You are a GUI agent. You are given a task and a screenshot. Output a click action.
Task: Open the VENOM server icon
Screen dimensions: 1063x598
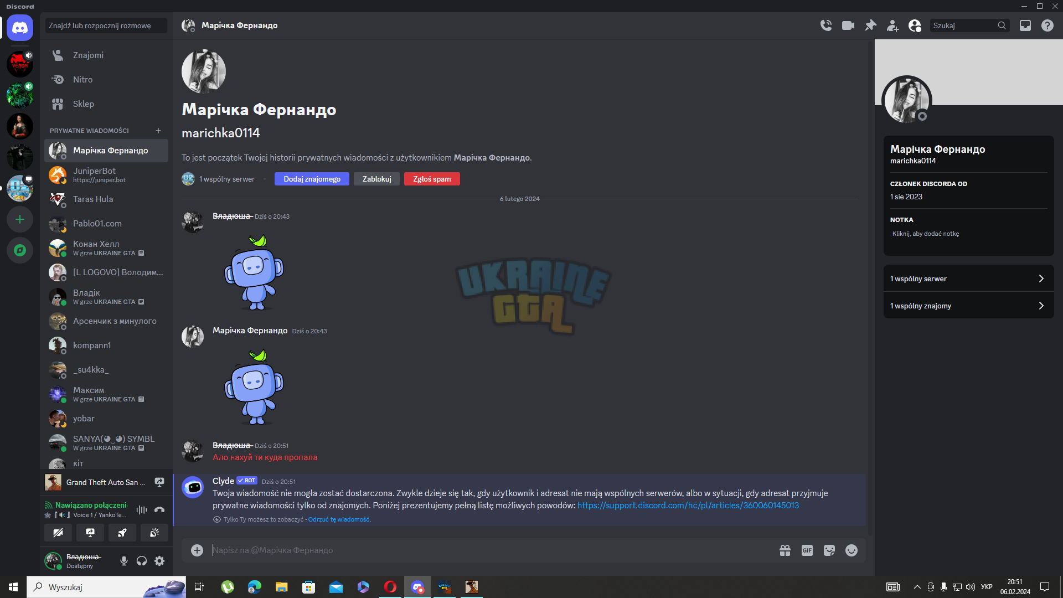[x=20, y=64]
